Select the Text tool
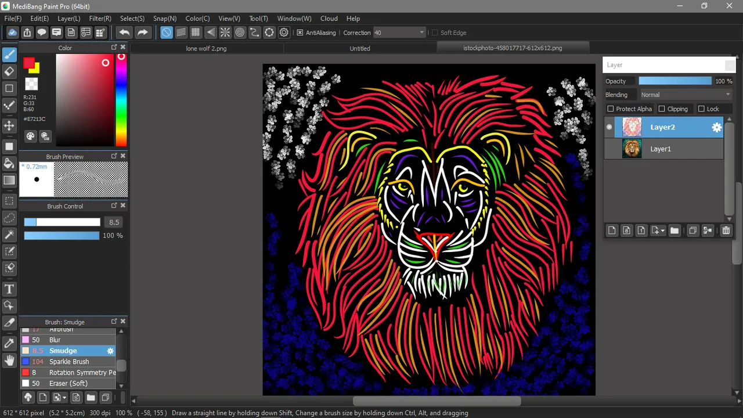743x418 pixels. click(x=9, y=289)
